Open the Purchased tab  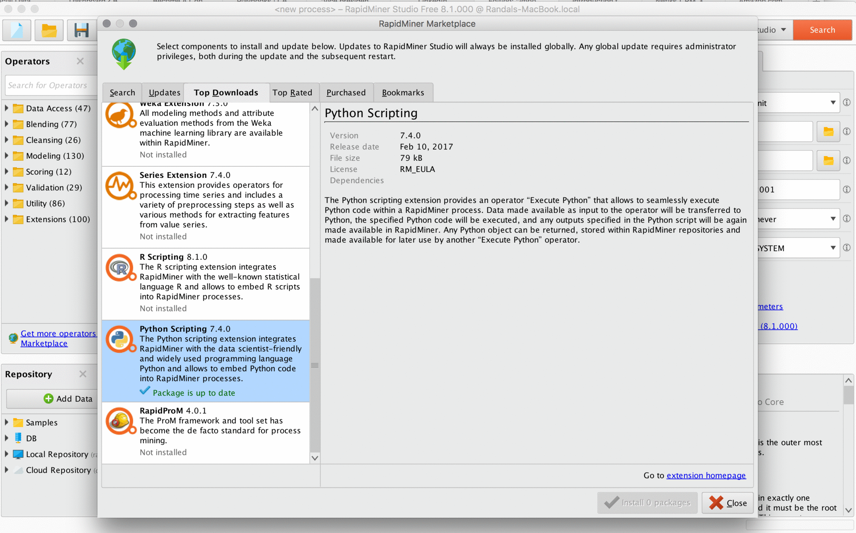[x=346, y=93]
